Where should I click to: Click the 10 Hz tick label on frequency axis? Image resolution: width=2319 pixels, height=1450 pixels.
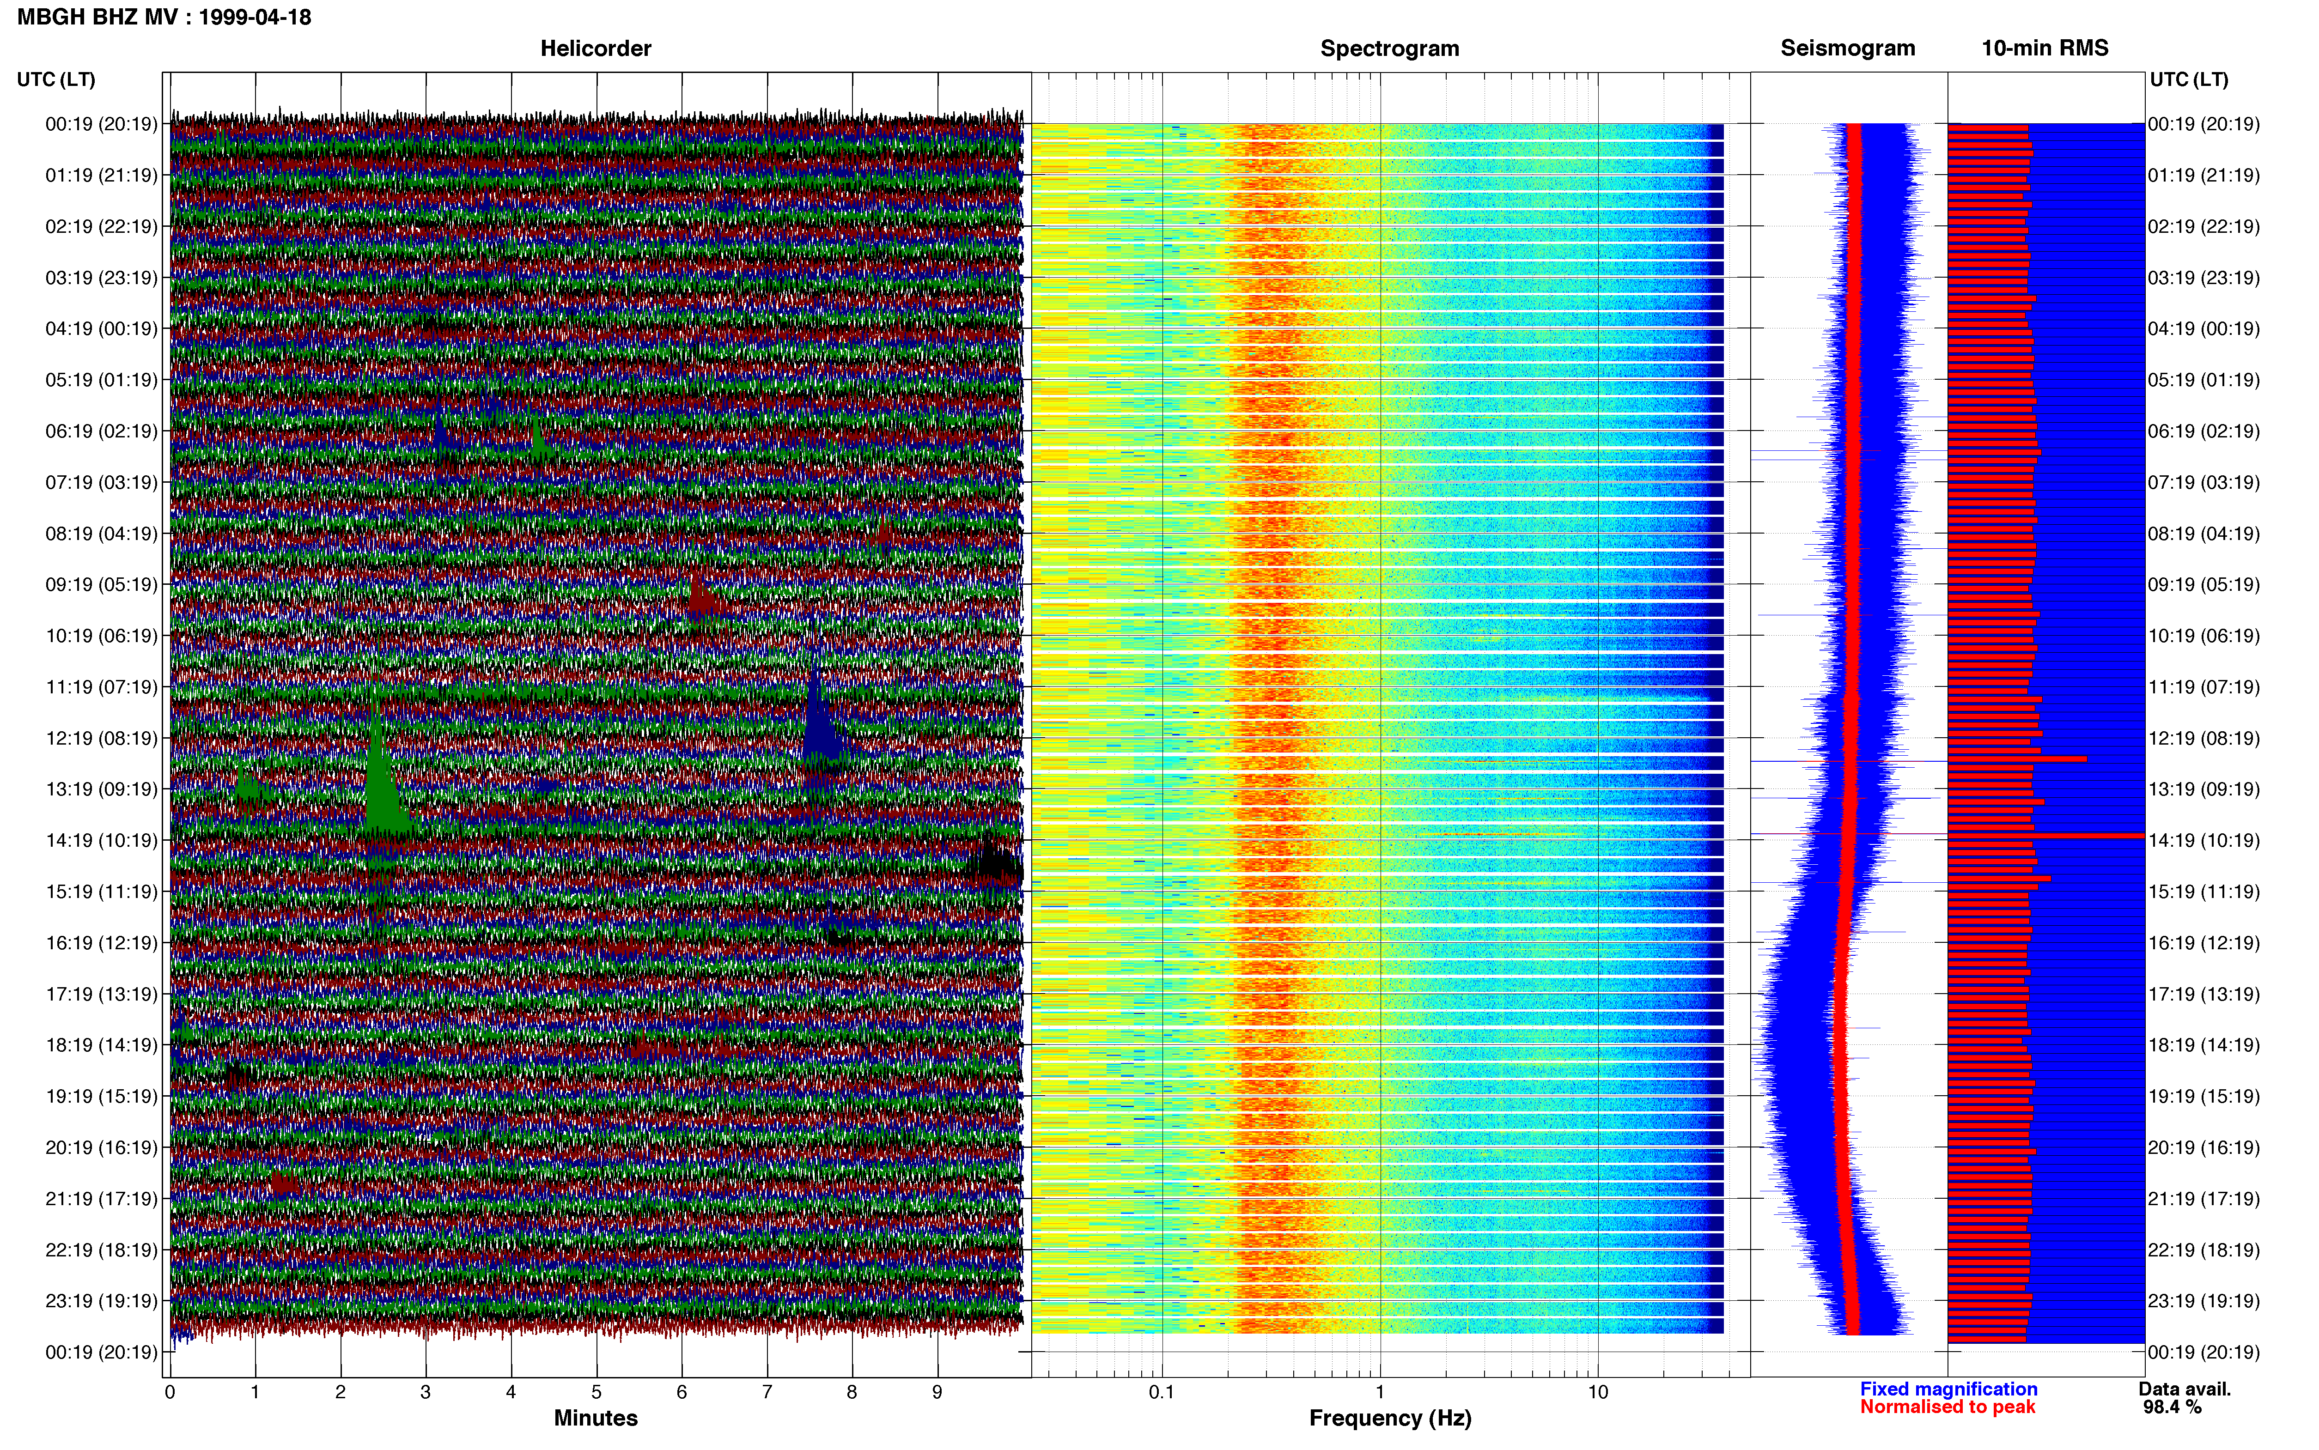[1598, 1391]
